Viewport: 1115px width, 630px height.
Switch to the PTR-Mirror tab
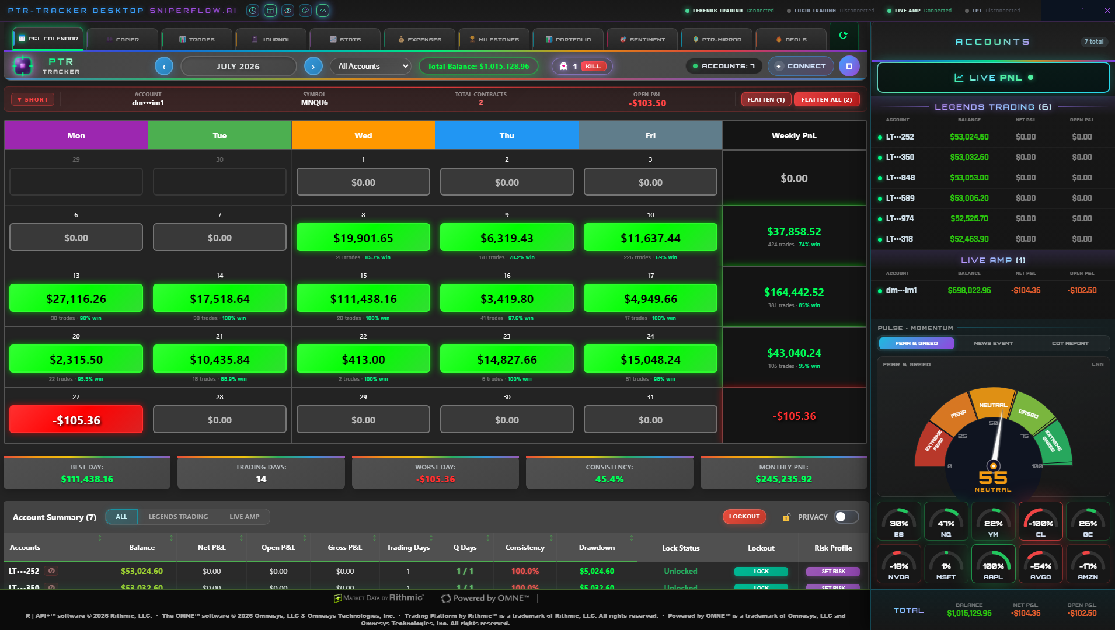click(716, 40)
